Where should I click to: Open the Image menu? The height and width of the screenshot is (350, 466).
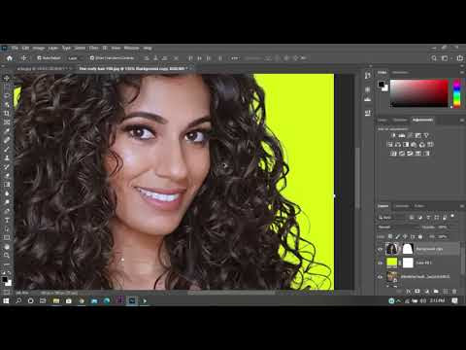39,48
